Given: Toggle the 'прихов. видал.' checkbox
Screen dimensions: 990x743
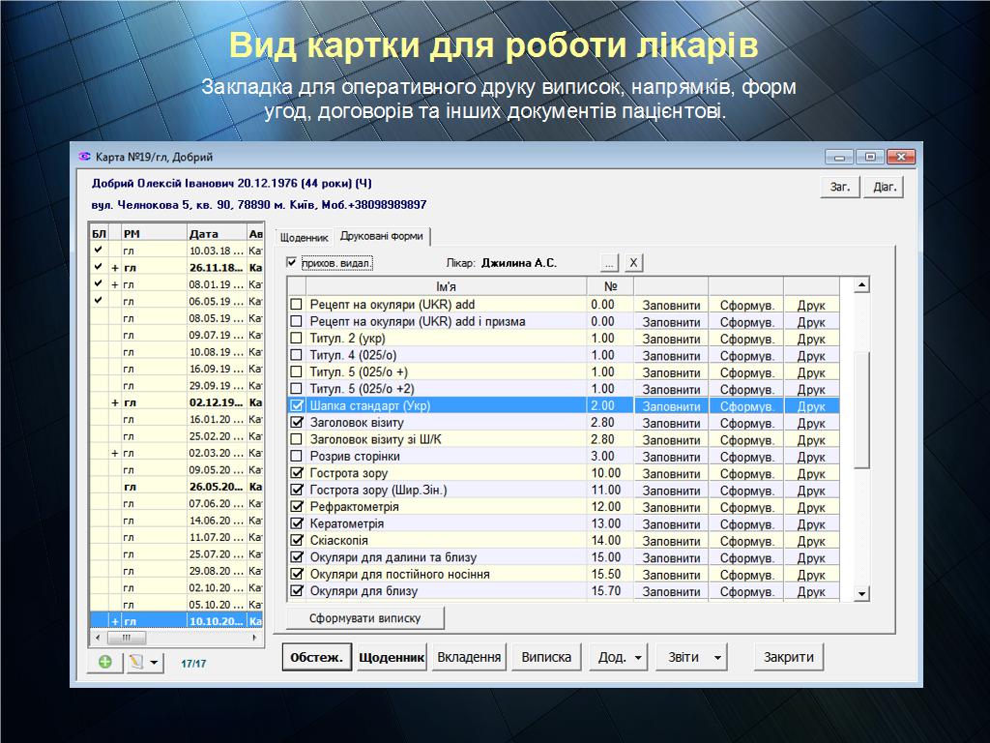Looking at the screenshot, I should point(292,263).
